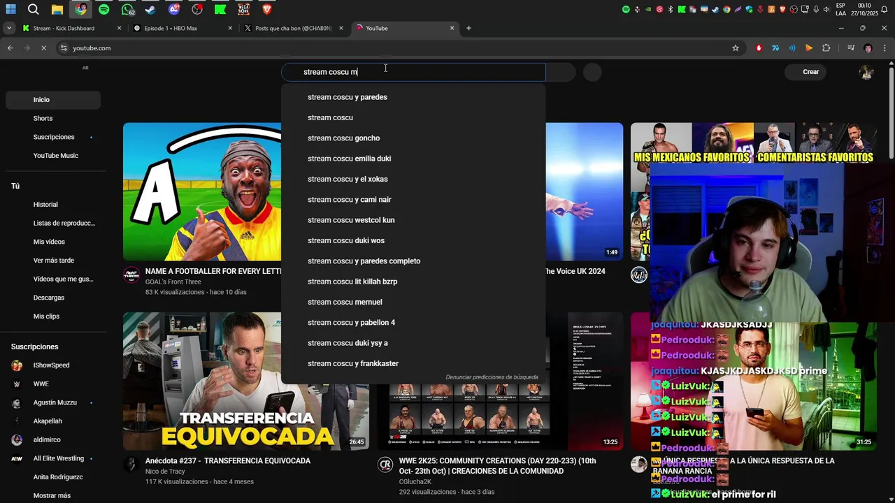Open the Chrome profile avatar
Viewport: 895px width, 503px height.
(868, 48)
